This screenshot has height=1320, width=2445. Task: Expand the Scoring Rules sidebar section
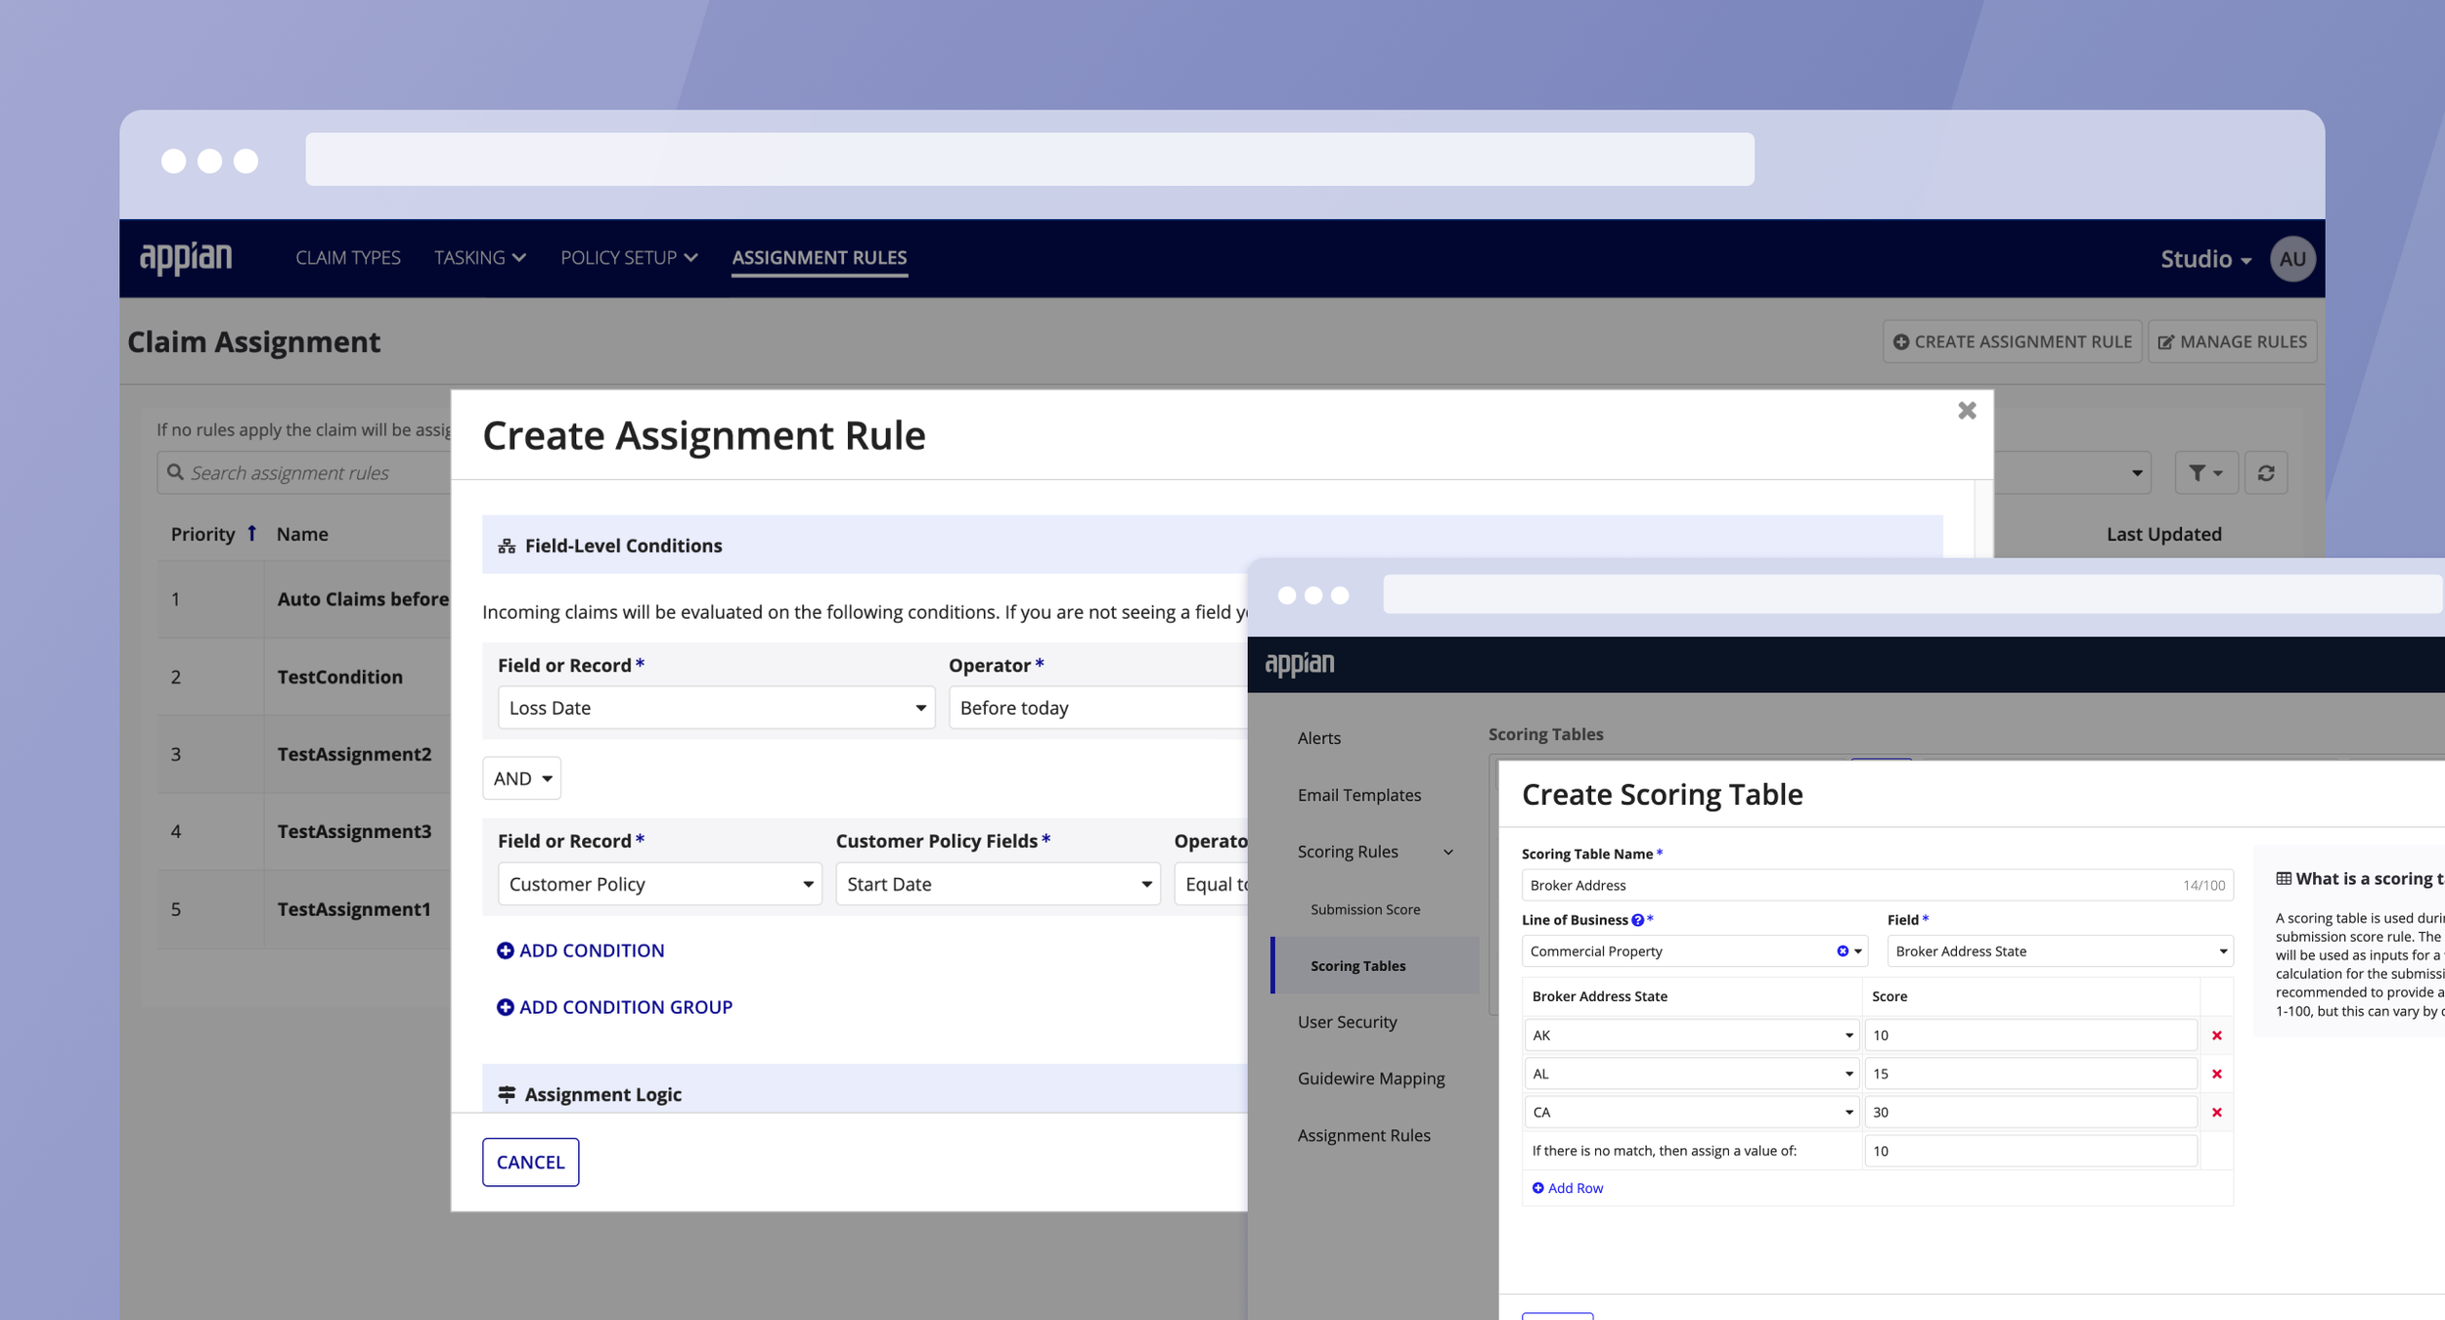point(1448,853)
